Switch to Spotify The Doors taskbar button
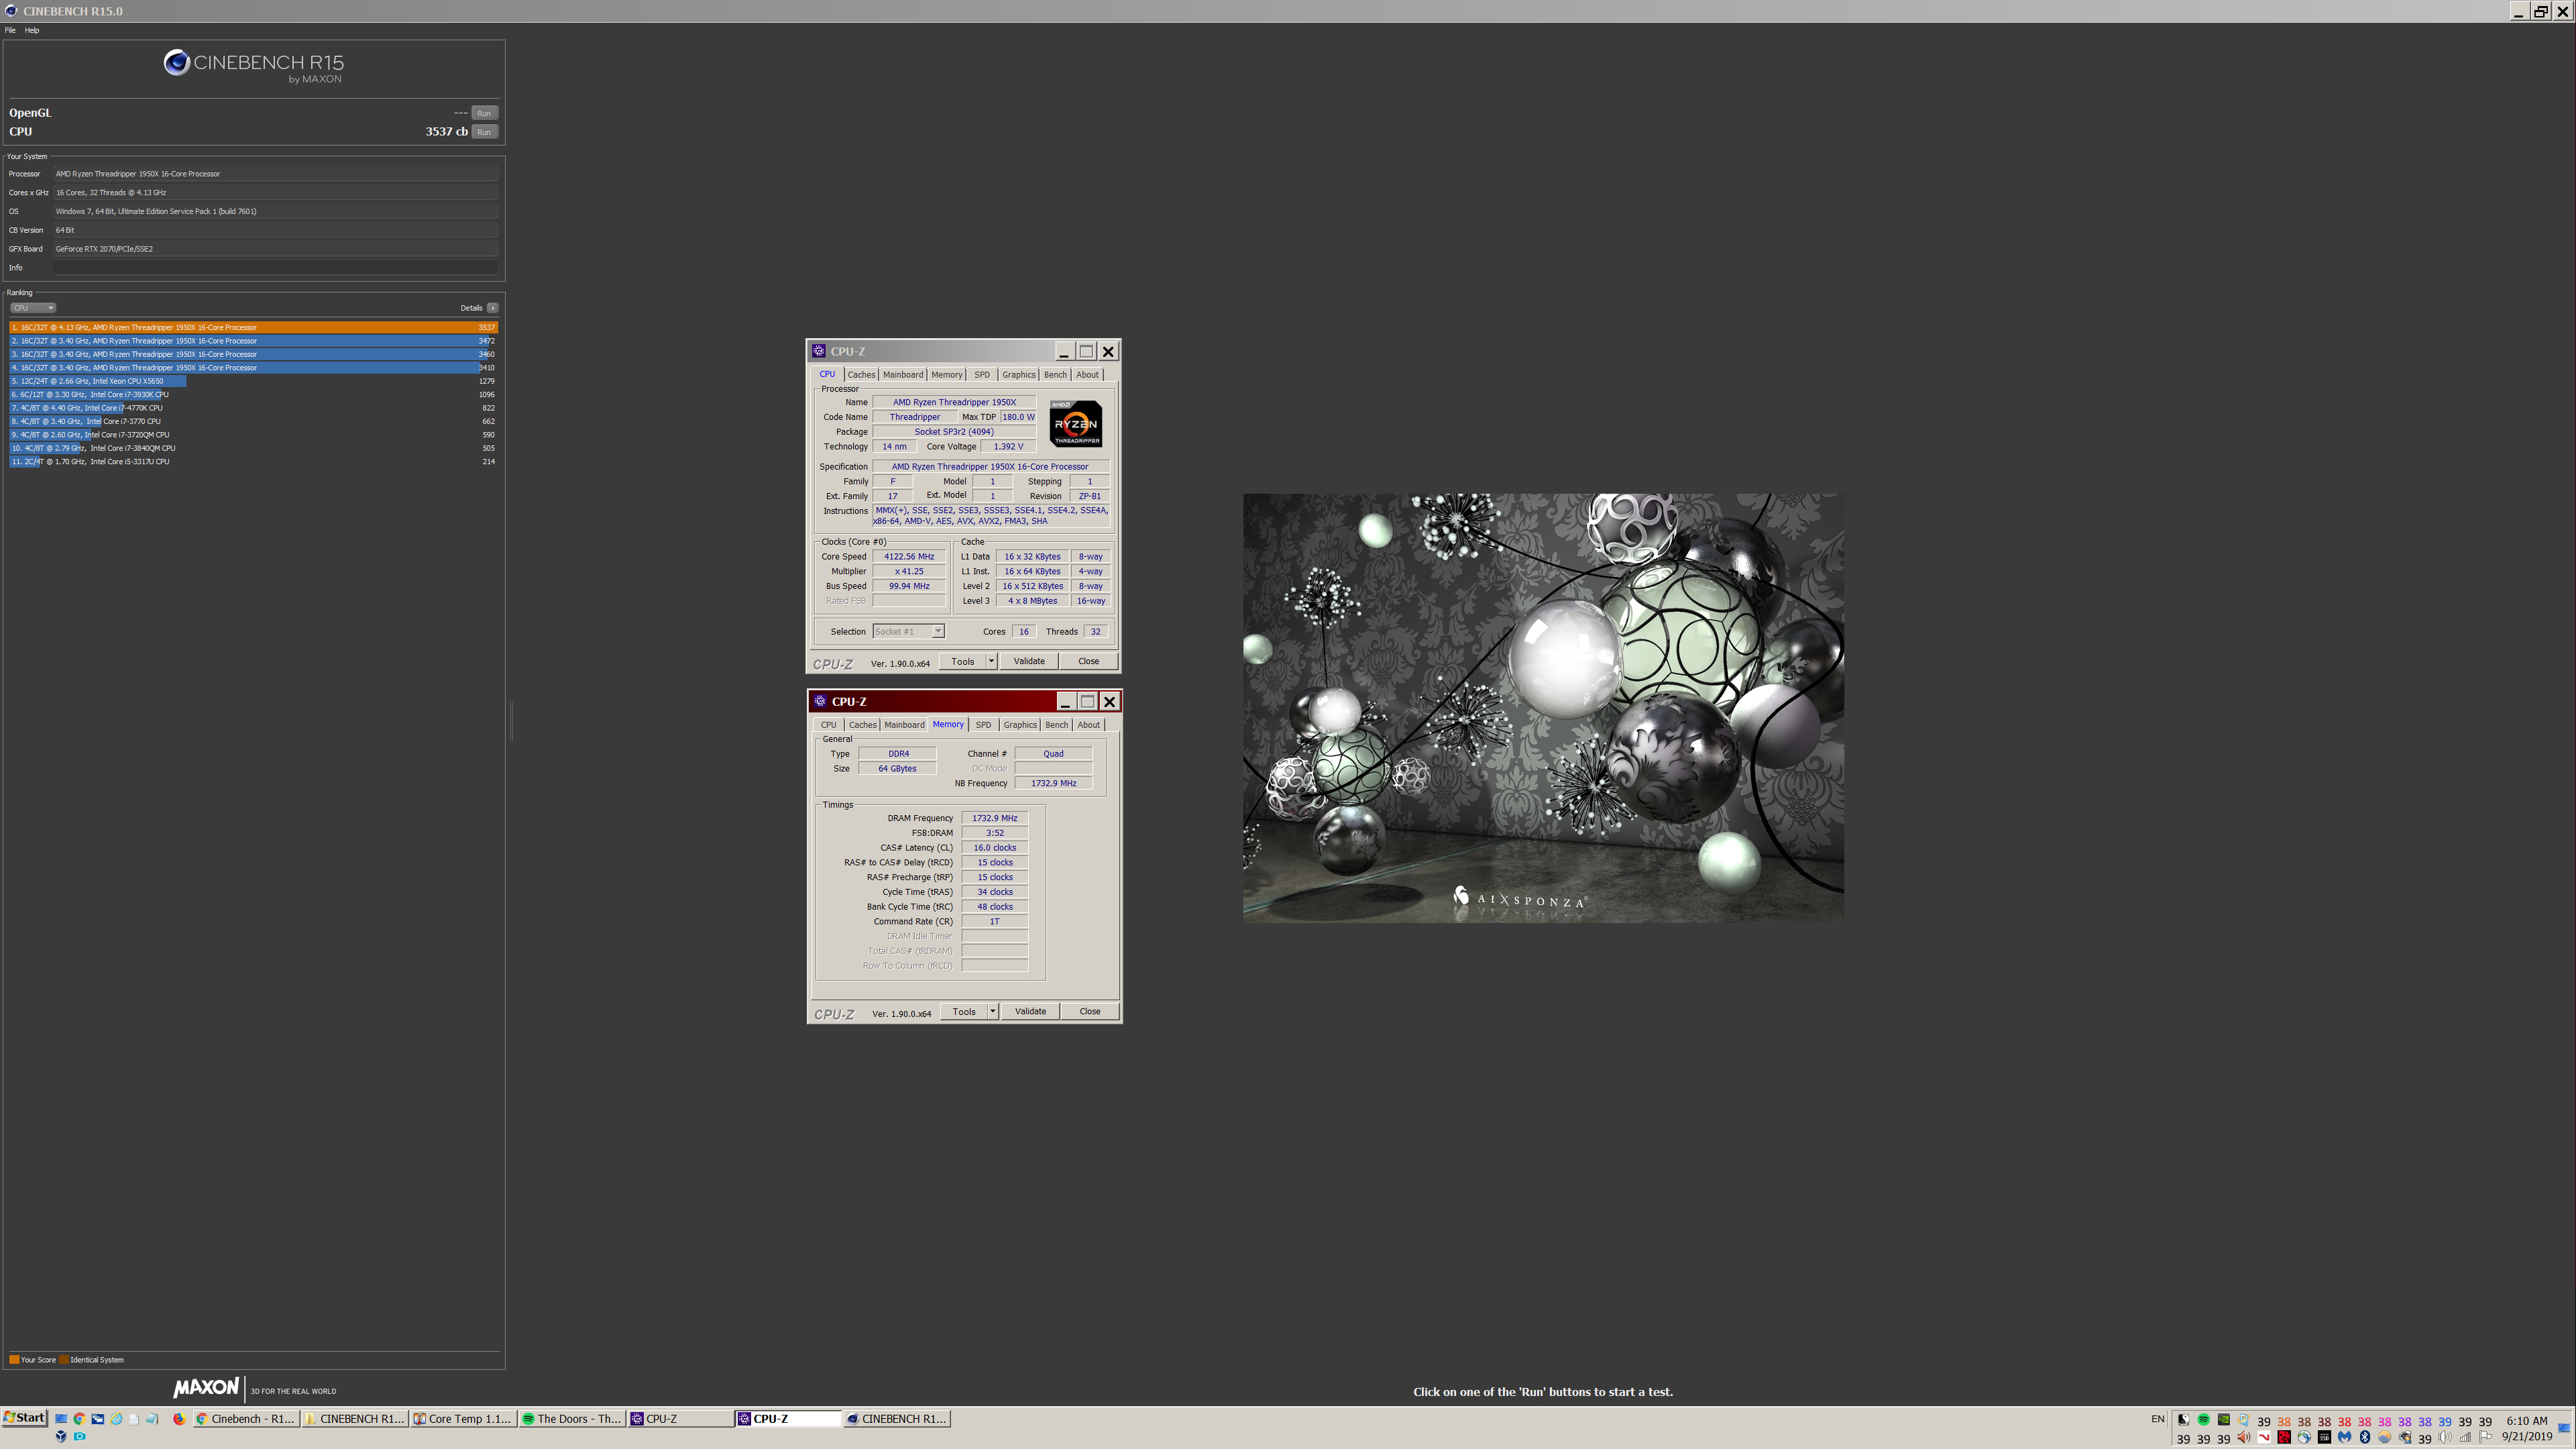This screenshot has width=2576, height=1449. click(x=572, y=1419)
